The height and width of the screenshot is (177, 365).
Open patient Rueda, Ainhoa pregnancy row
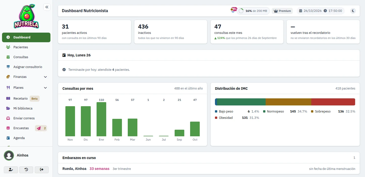click(209, 169)
